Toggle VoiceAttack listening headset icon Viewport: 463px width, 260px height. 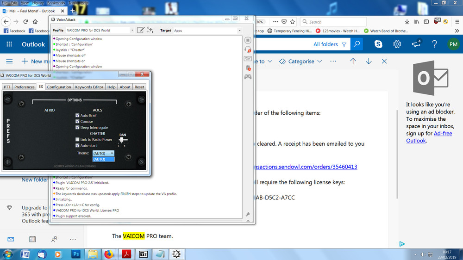[248, 50]
